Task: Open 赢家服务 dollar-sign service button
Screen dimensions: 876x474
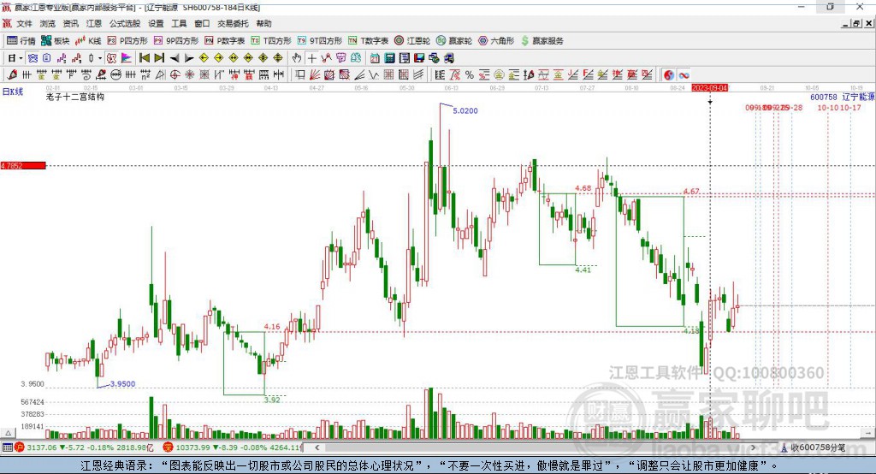Action: (542, 41)
